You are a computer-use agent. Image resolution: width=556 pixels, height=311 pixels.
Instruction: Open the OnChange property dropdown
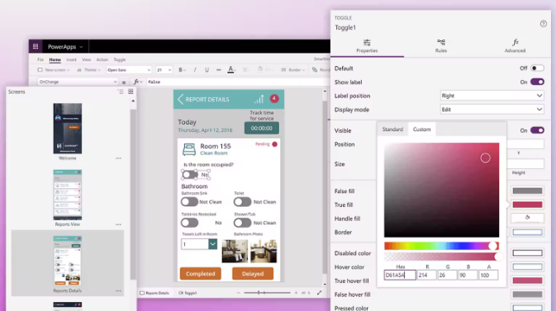click(x=78, y=82)
